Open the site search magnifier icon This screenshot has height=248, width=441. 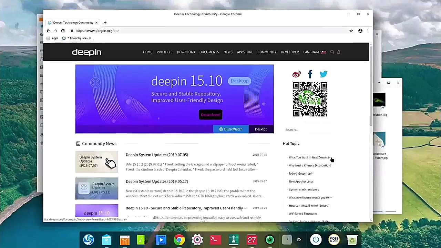click(x=332, y=52)
